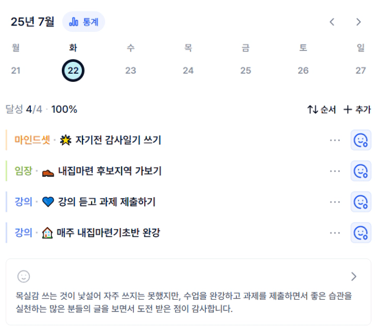Select date 22 in the week row
The image size is (379, 330).
click(73, 70)
